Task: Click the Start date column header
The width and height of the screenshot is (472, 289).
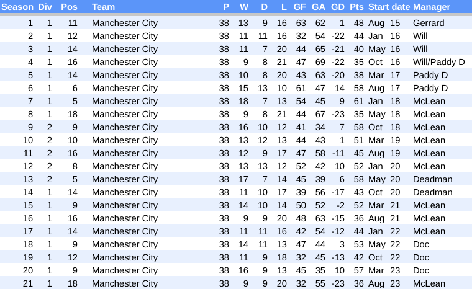Action: (389, 7)
